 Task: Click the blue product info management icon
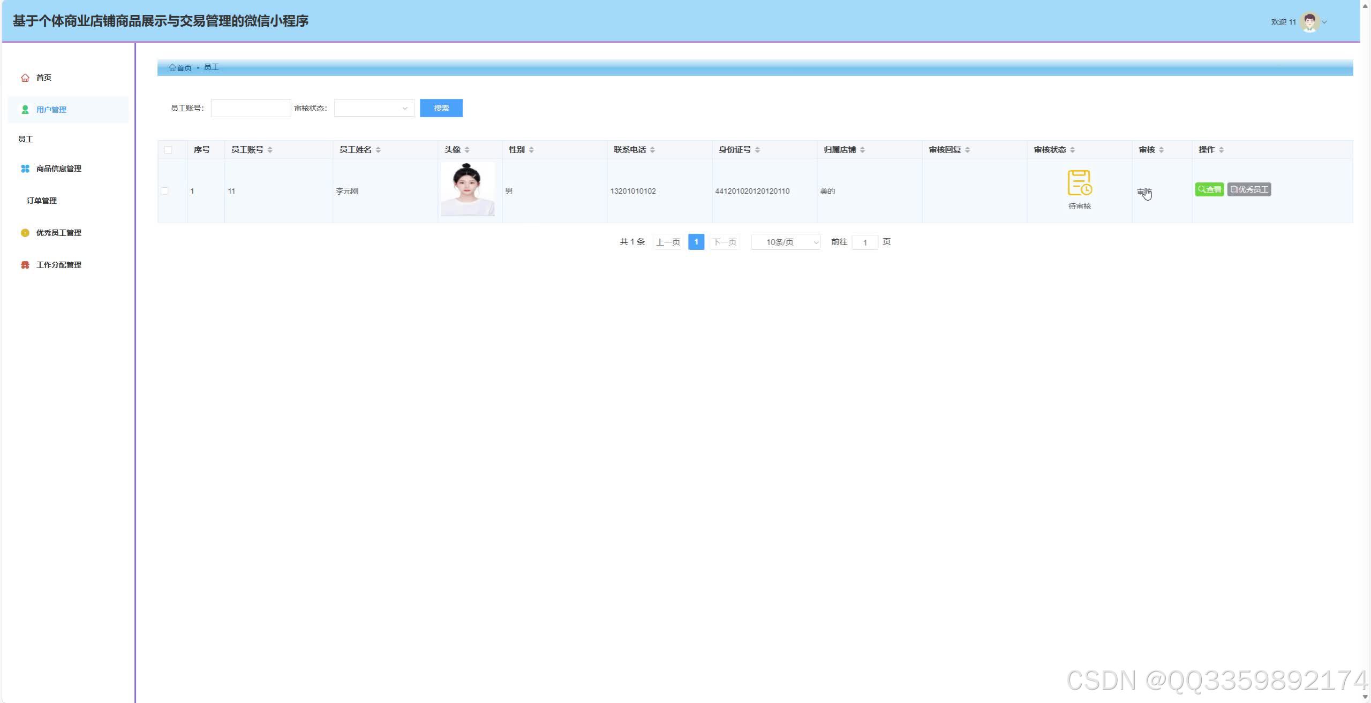click(25, 169)
